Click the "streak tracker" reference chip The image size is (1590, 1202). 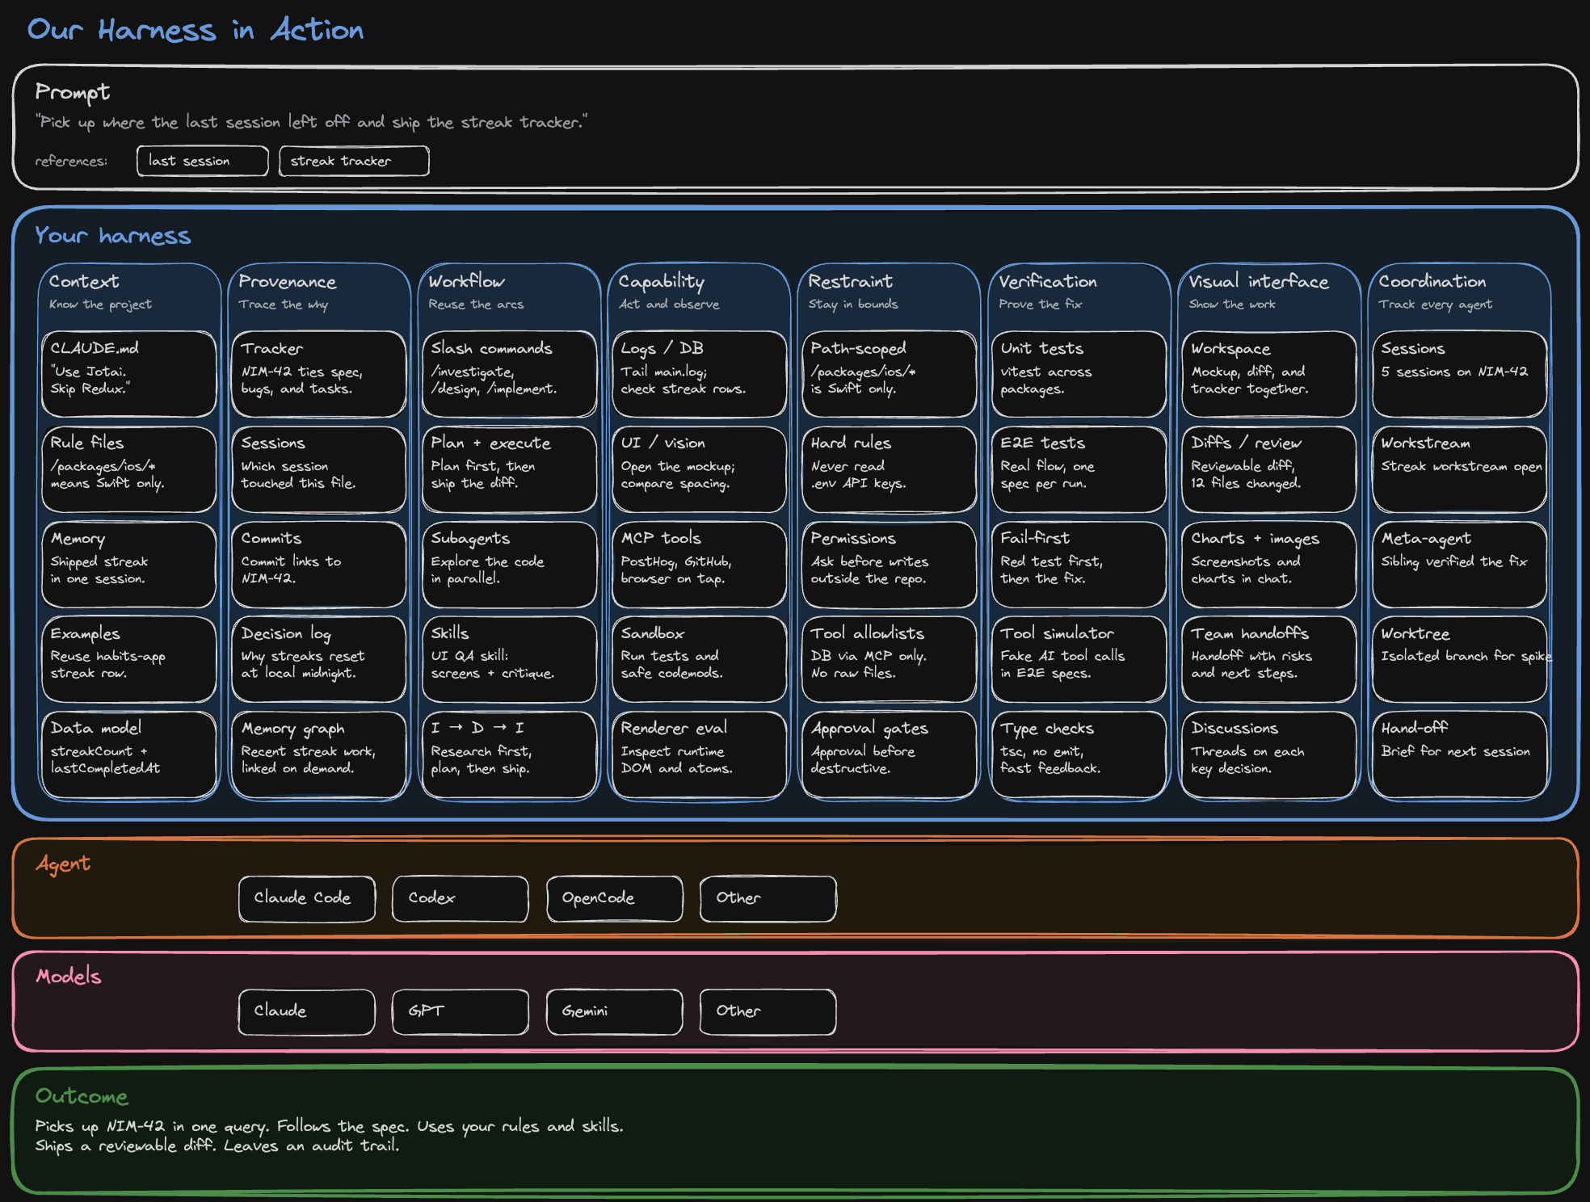(x=354, y=161)
